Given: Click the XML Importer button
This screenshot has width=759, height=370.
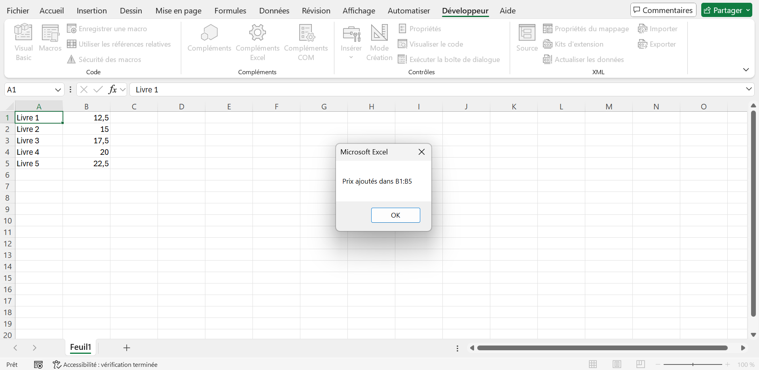Looking at the screenshot, I should coord(658,29).
